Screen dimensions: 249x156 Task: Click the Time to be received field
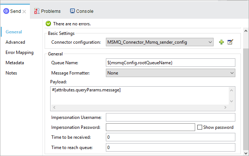pos(170,137)
